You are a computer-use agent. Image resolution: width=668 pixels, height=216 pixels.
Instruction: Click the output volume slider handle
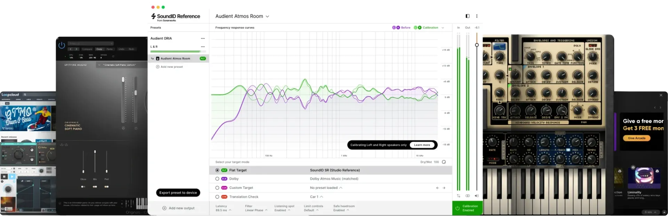[x=477, y=45]
